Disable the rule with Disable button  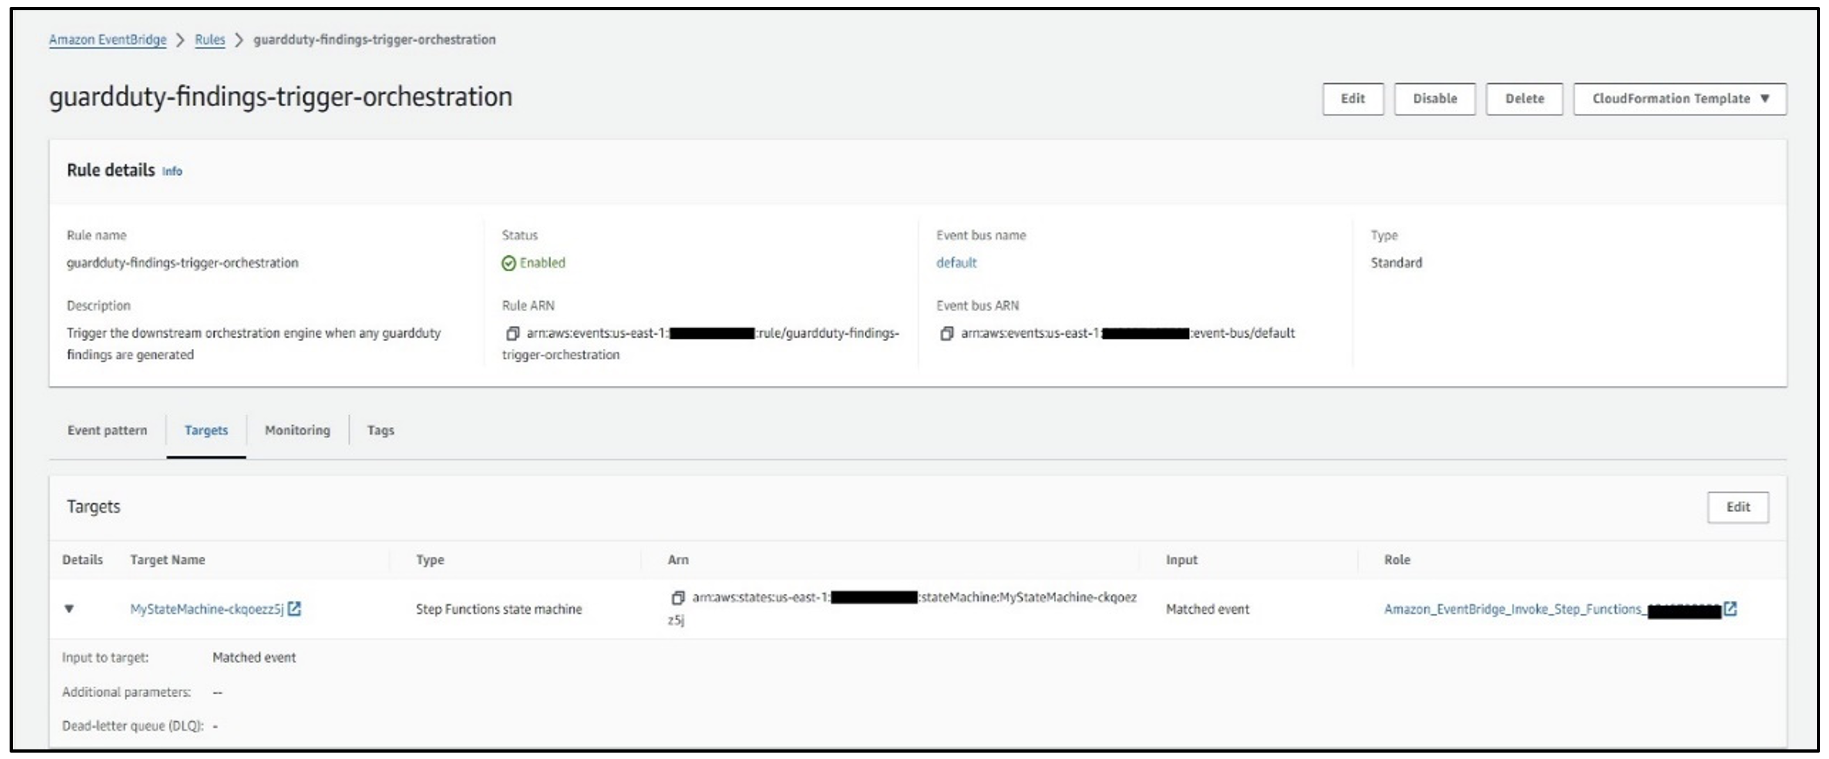(x=1434, y=99)
